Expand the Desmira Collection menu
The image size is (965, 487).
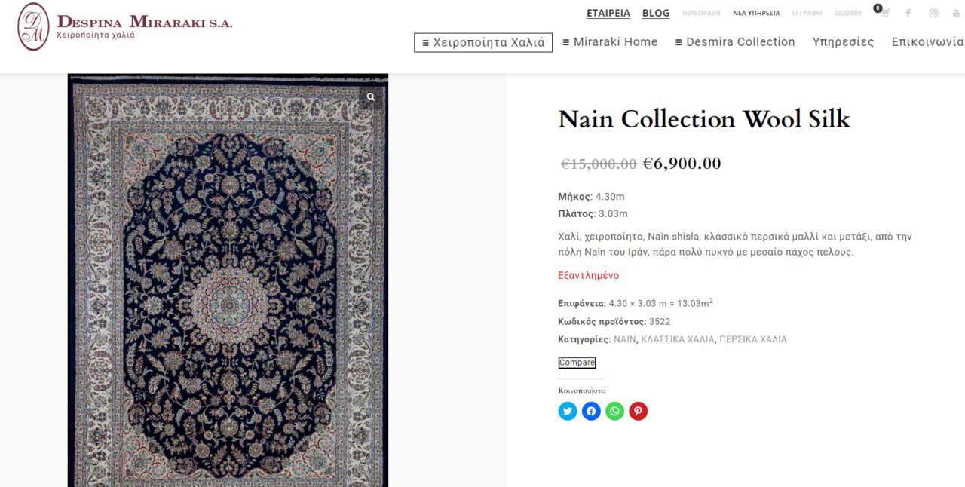(735, 42)
